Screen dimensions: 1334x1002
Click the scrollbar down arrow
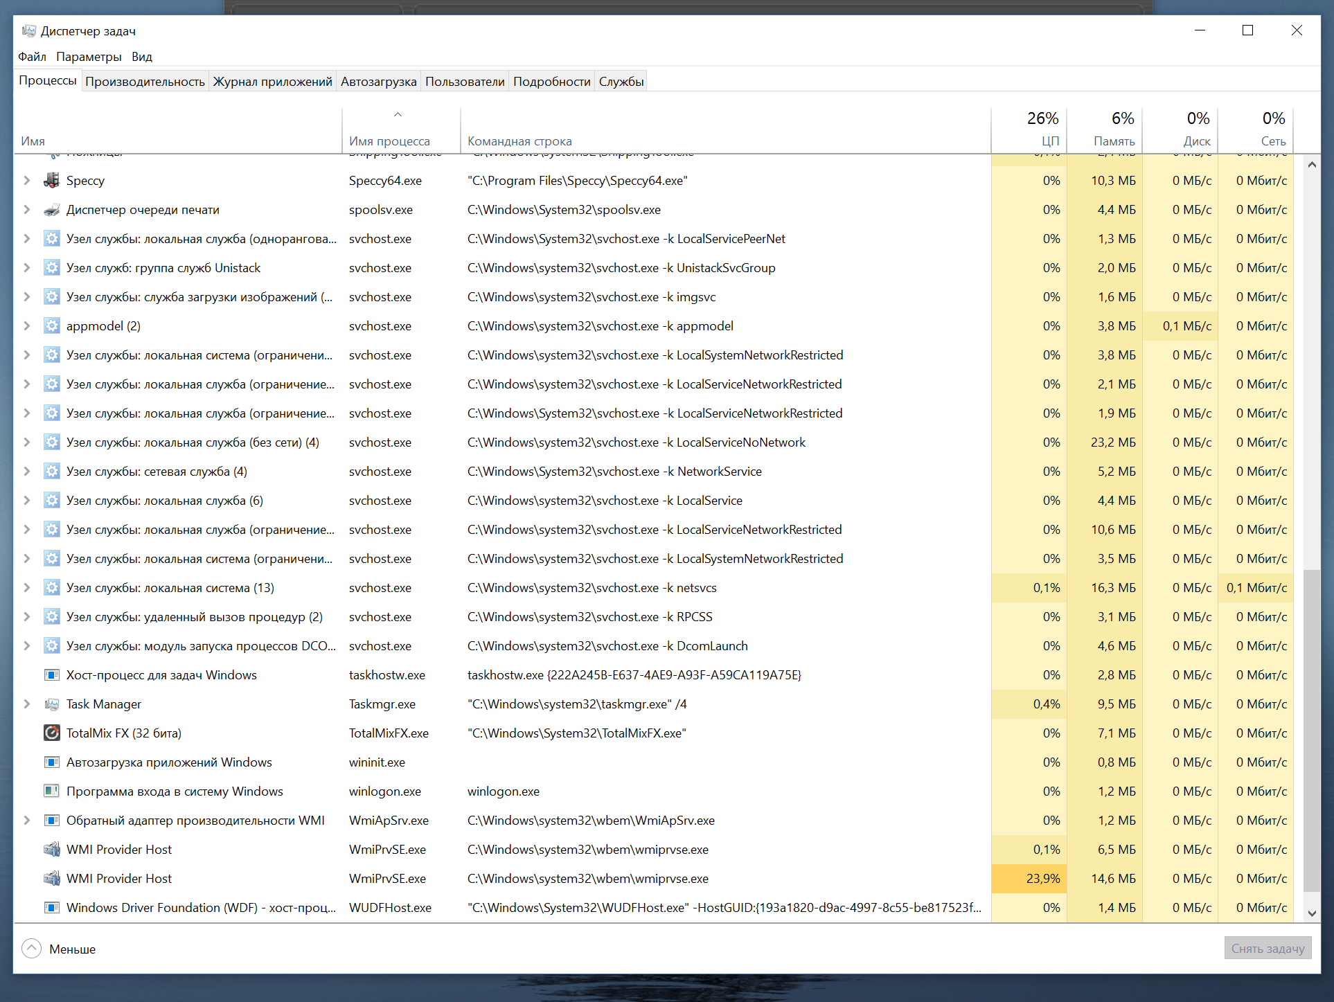pyautogui.click(x=1311, y=913)
